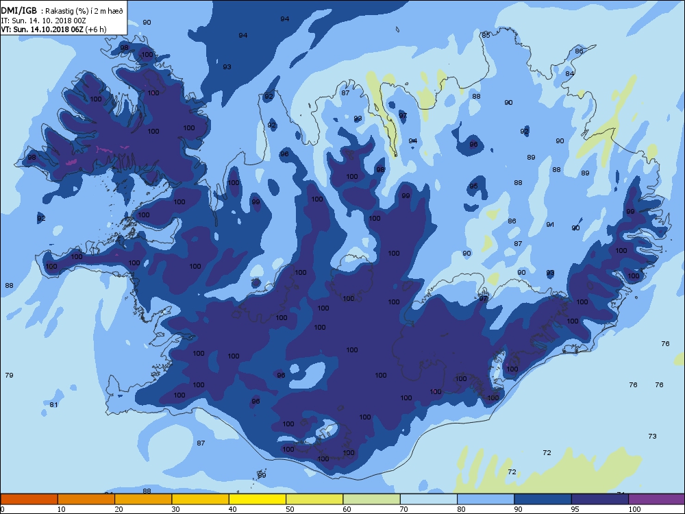Click the '100' tick label in the color legend

634,509
